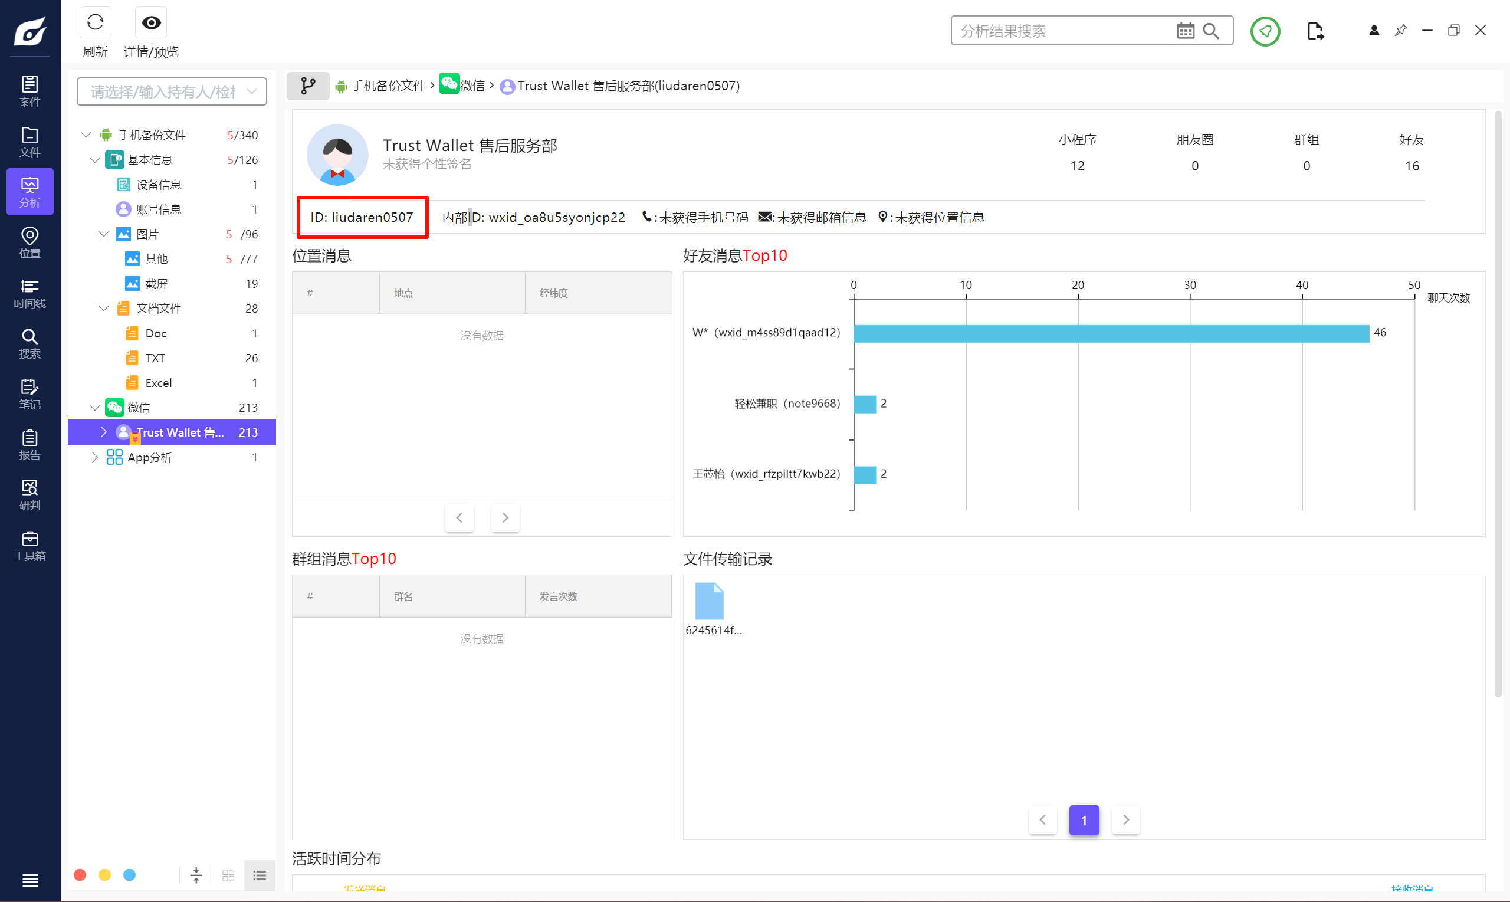This screenshot has width=1510, height=902.
Task: Expand the App分析 tree node
Action: point(95,457)
